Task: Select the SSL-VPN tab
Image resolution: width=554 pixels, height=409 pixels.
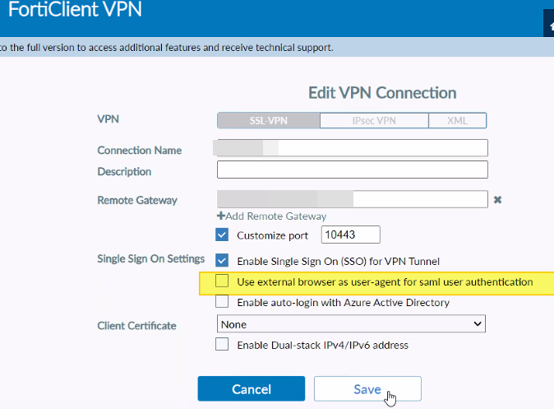Action: point(268,121)
